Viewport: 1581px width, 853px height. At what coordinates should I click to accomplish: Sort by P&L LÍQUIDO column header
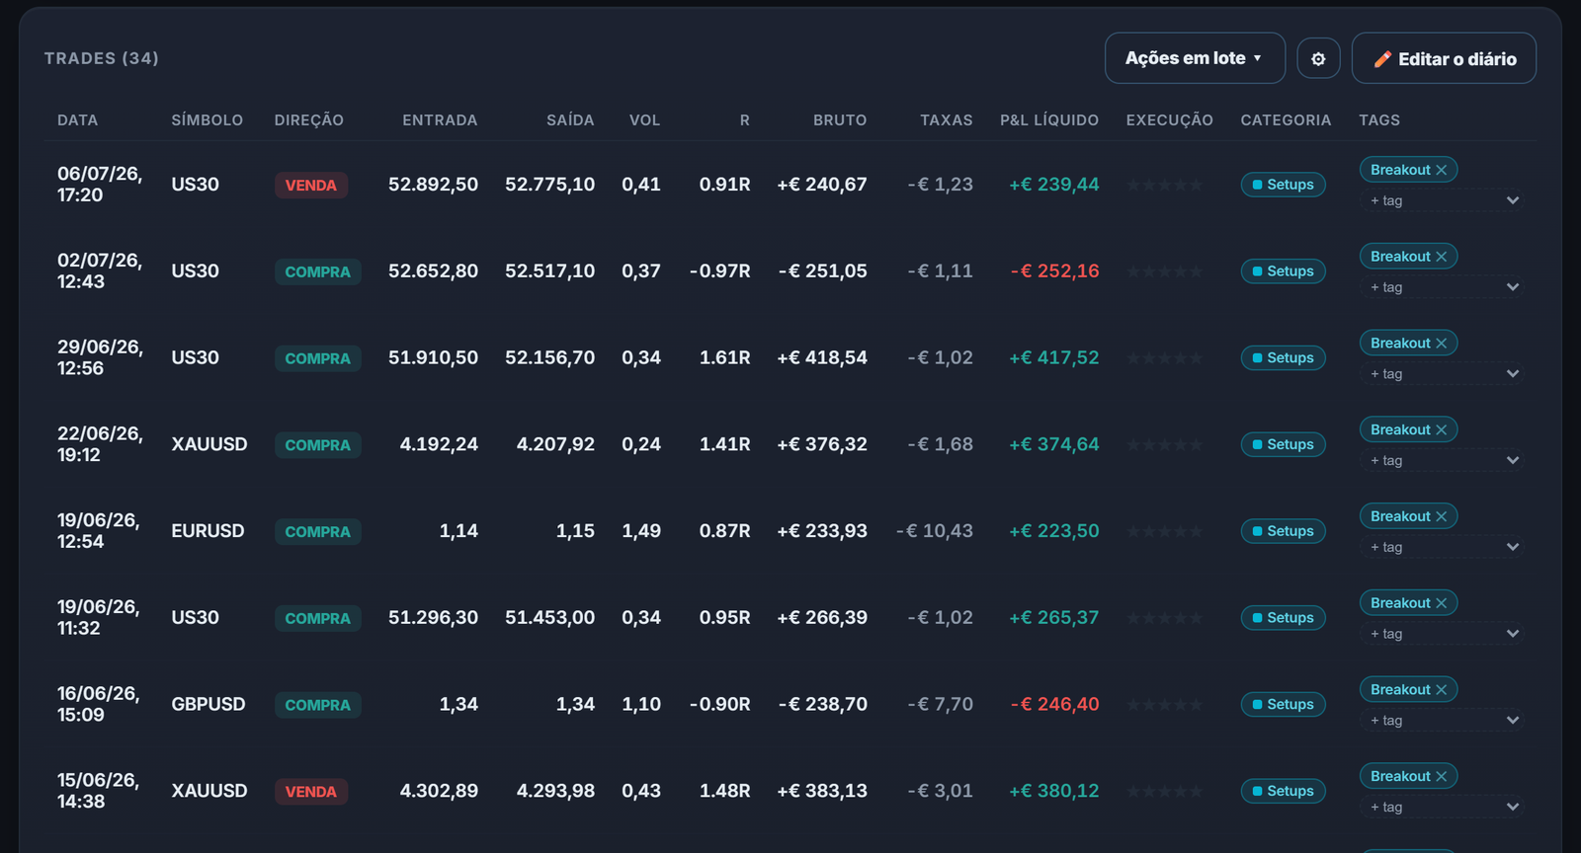(1049, 120)
